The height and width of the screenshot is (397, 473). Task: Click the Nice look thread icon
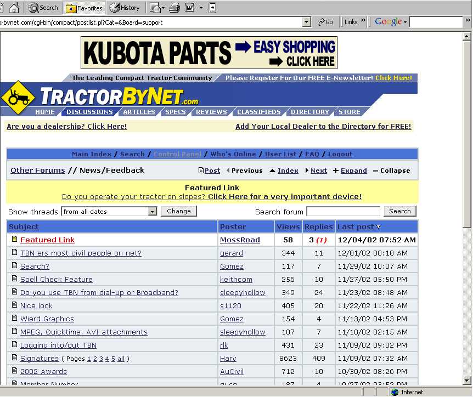point(14,305)
